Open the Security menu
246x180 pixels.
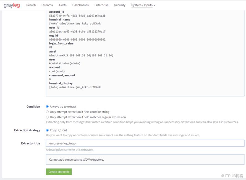point(120,5)
